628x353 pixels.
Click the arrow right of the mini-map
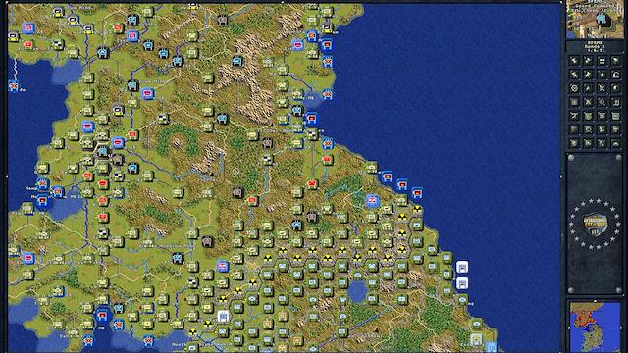click(x=621, y=328)
